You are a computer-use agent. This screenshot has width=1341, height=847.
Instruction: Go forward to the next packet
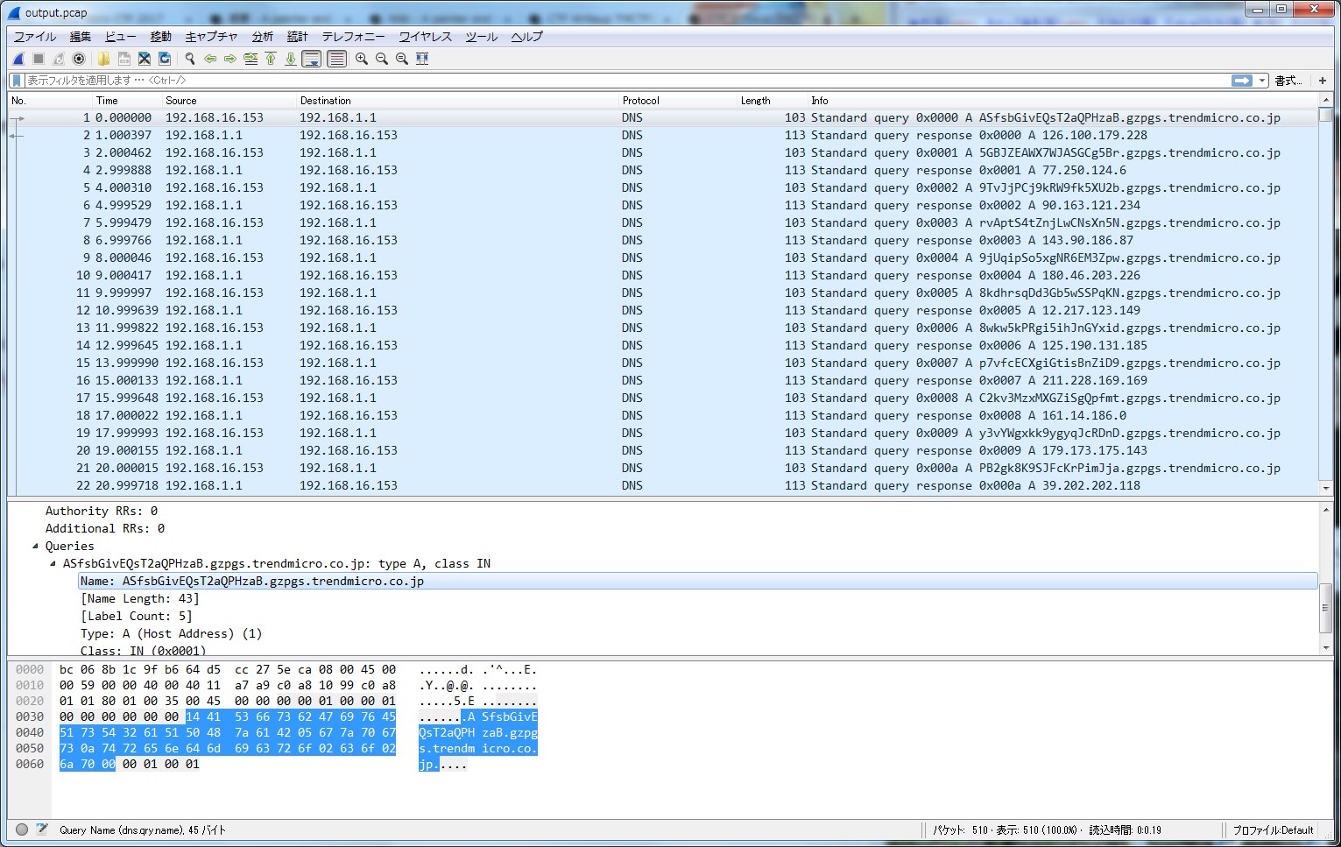[x=230, y=59]
